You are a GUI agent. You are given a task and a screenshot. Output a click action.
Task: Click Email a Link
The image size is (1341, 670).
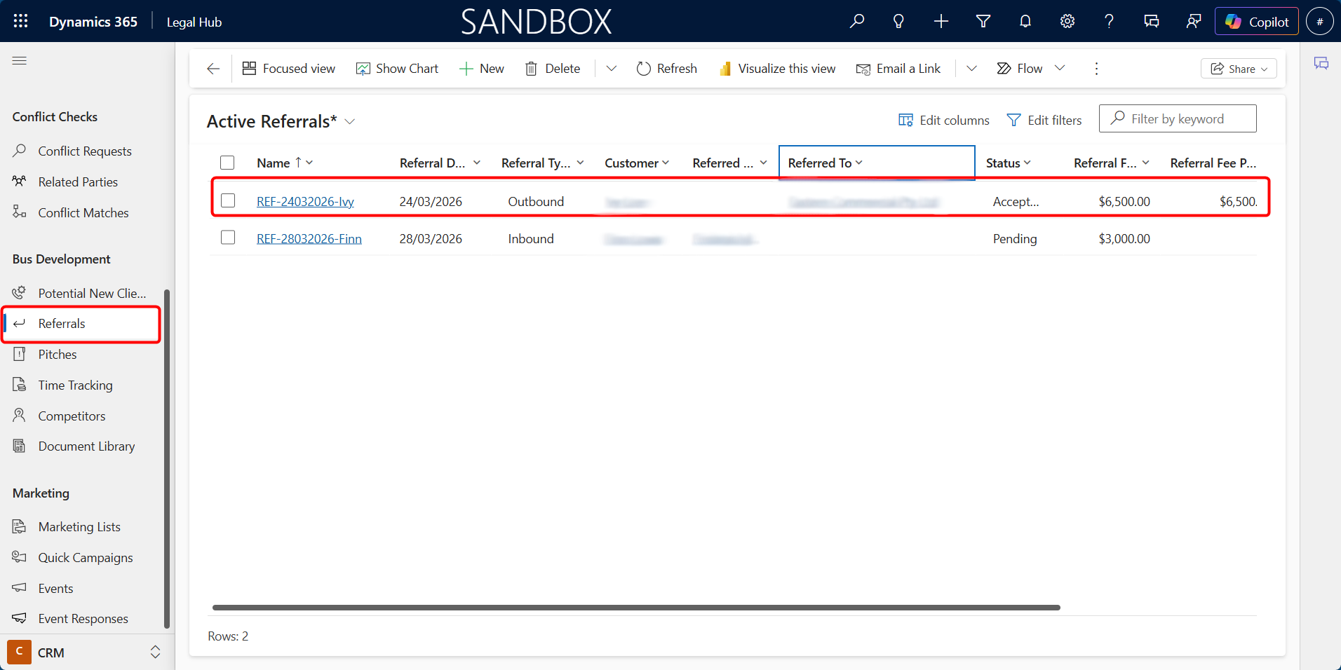(898, 69)
